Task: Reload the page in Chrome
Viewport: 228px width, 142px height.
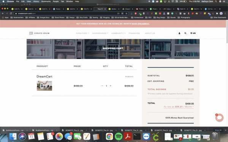Action: 11,14
